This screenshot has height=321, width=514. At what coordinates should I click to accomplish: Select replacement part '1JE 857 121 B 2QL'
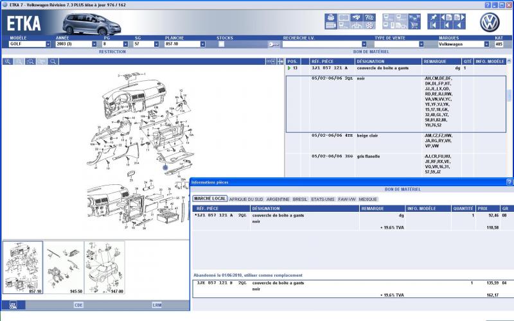coord(353,289)
